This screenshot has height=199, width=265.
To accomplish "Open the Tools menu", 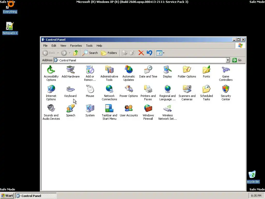I will 89,46.
